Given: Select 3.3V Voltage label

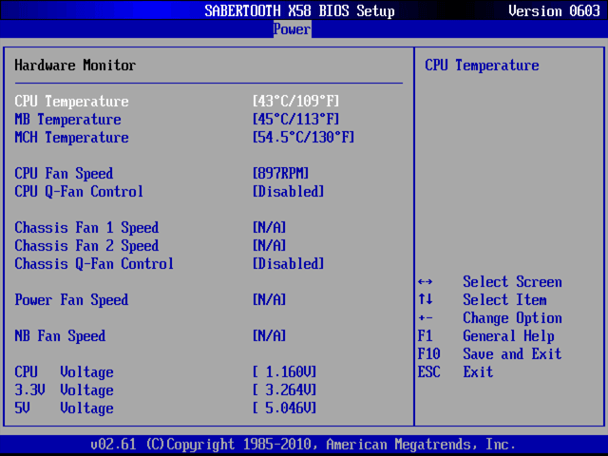Looking at the screenshot, I should coord(65,390).
